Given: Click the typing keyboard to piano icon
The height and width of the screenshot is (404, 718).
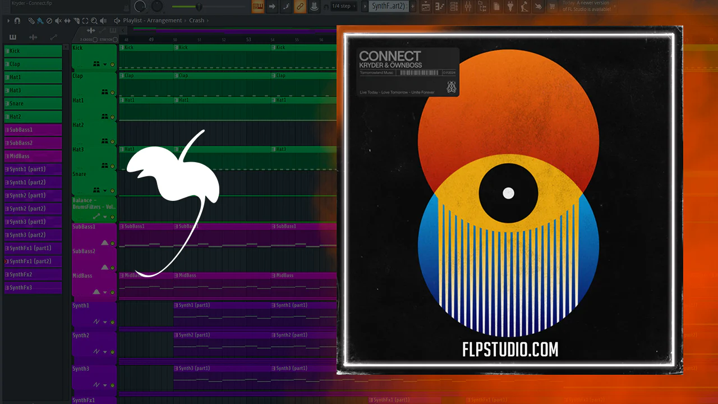Looking at the screenshot, I should [258, 6].
